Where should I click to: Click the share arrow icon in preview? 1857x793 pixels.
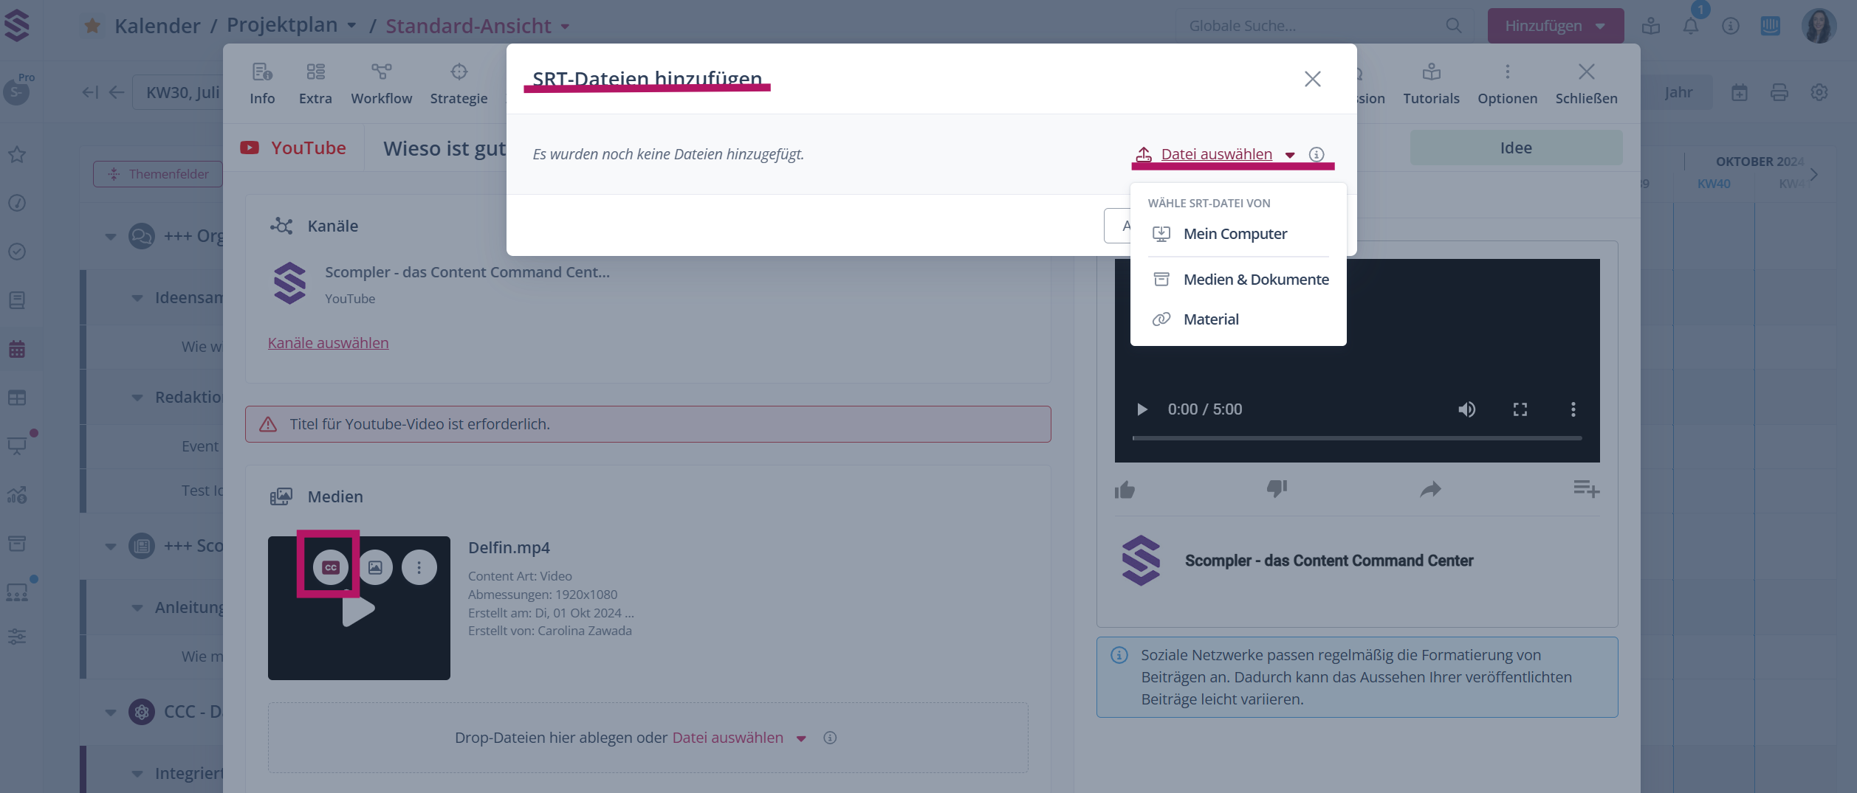point(1430,490)
